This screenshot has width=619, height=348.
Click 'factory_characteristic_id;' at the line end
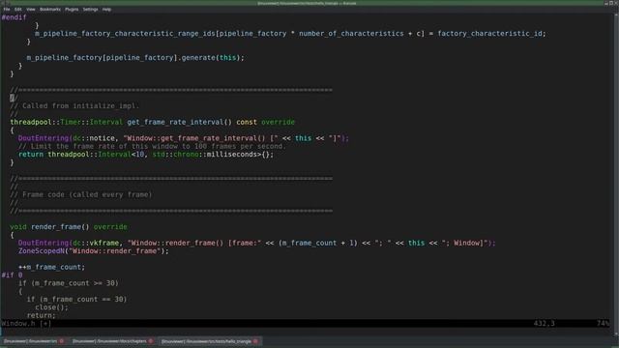click(x=492, y=34)
